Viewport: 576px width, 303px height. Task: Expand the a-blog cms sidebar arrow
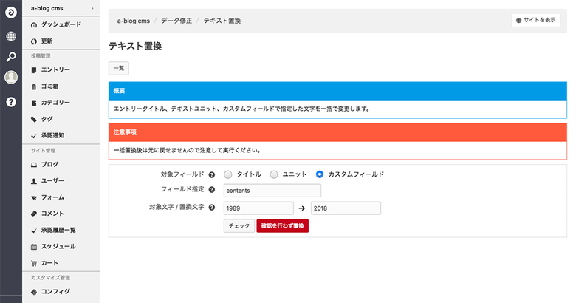click(x=92, y=8)
